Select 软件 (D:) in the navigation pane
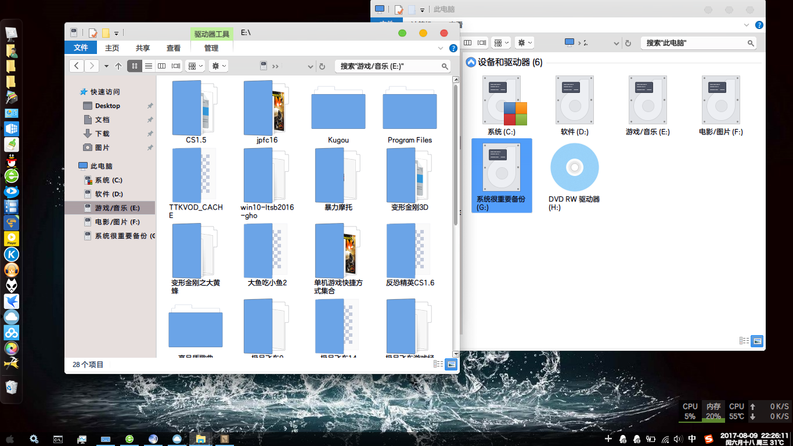The height and width of the screenshot is (446, 793). pyautogui.click(x=109, y=194)
